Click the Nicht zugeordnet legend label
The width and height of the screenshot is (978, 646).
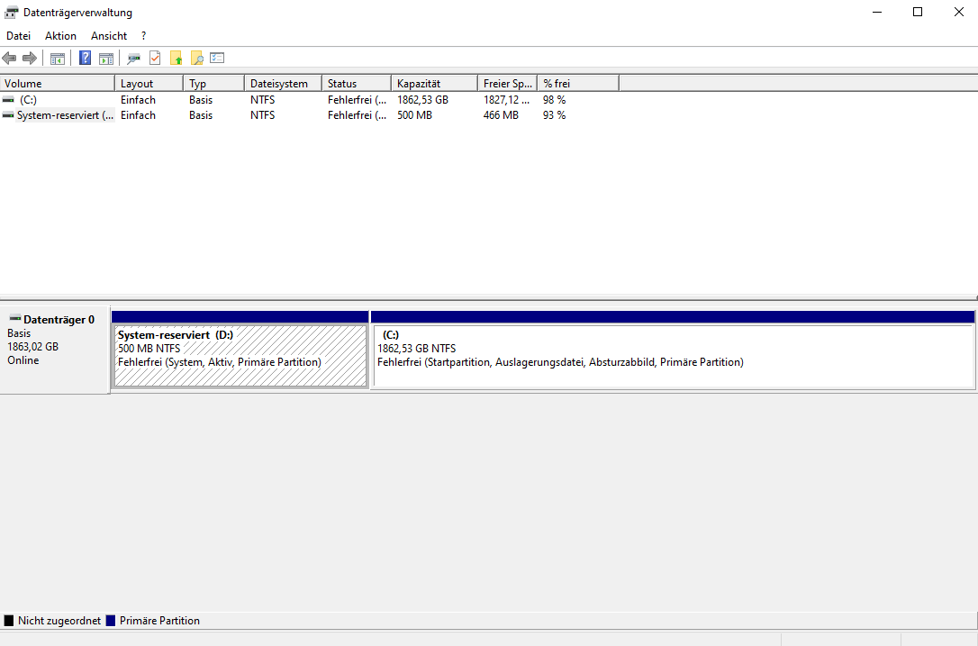coord(59,621)
